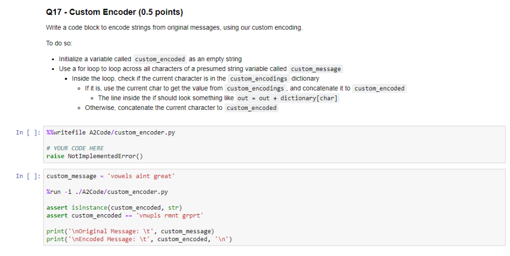The width and height of the screenshot is (510, 256).
Task: Click the '%run -i ./A2Code/custom_encoder.py' line
Action: 107,192
